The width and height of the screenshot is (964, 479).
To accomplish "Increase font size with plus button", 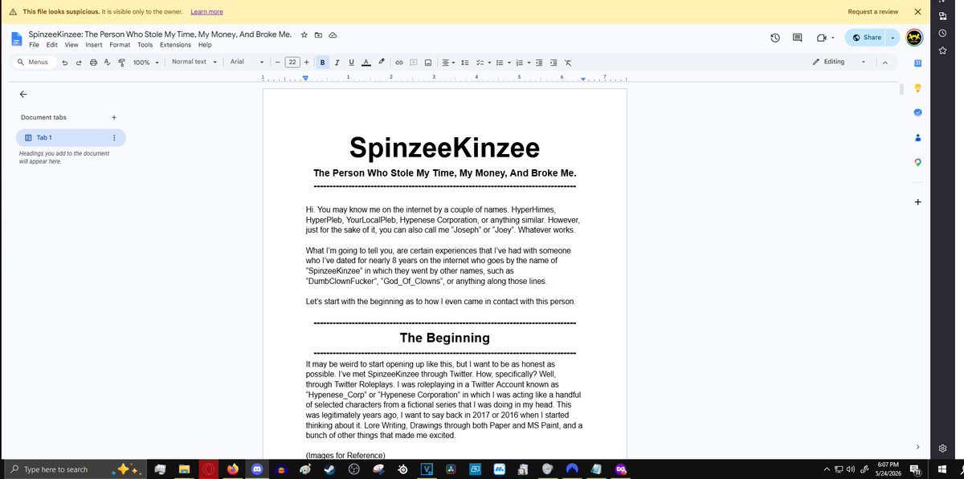I will (x=306, y=63).
